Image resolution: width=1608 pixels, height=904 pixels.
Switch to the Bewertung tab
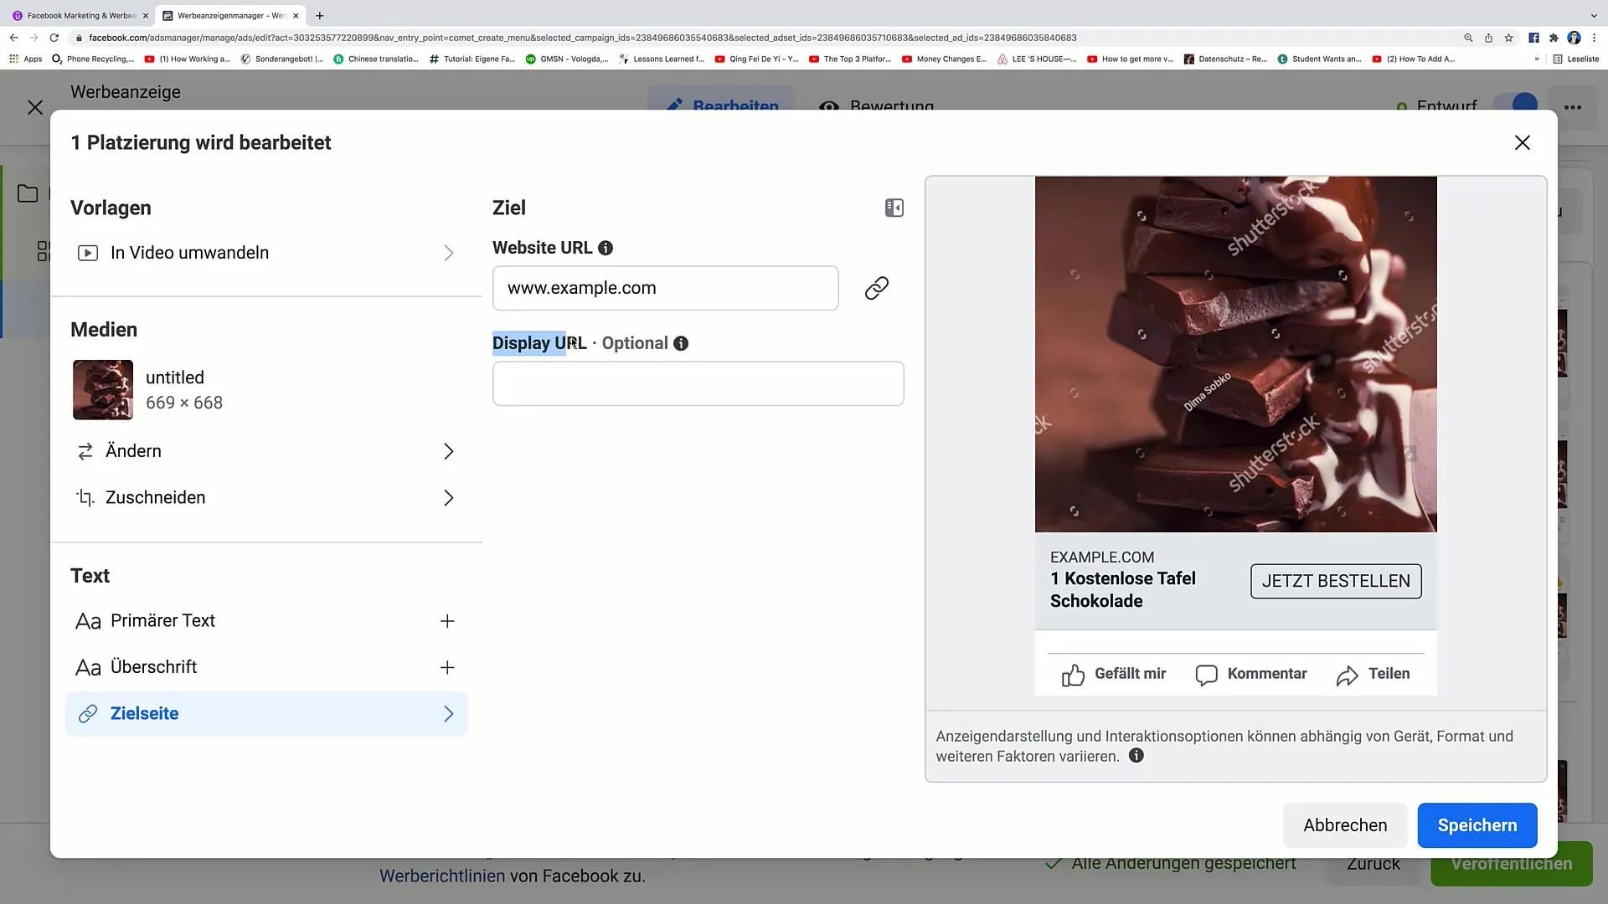tap(877, 105)
